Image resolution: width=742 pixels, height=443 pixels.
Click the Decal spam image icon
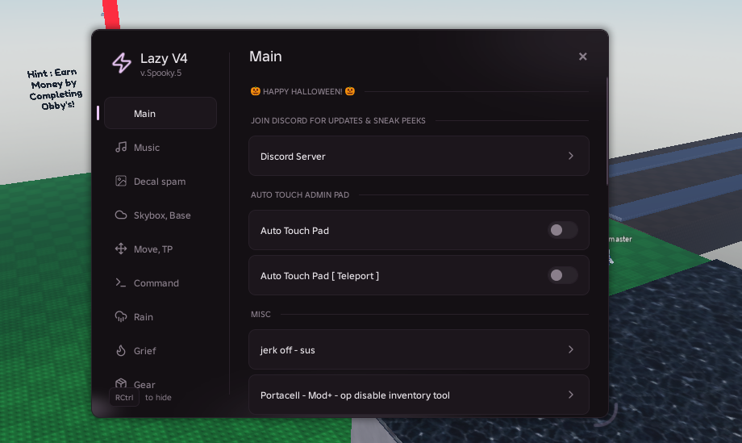coord(121,182)
